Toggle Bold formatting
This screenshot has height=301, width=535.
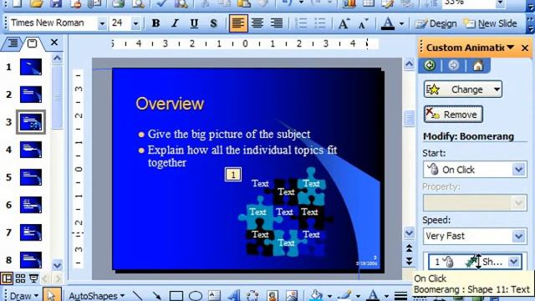point(155,23)
